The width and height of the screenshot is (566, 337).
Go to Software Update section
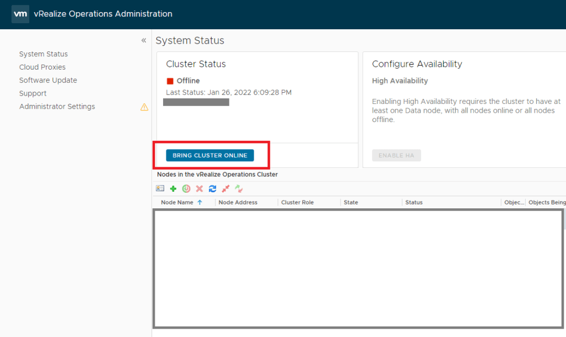(x=48, y=80)
